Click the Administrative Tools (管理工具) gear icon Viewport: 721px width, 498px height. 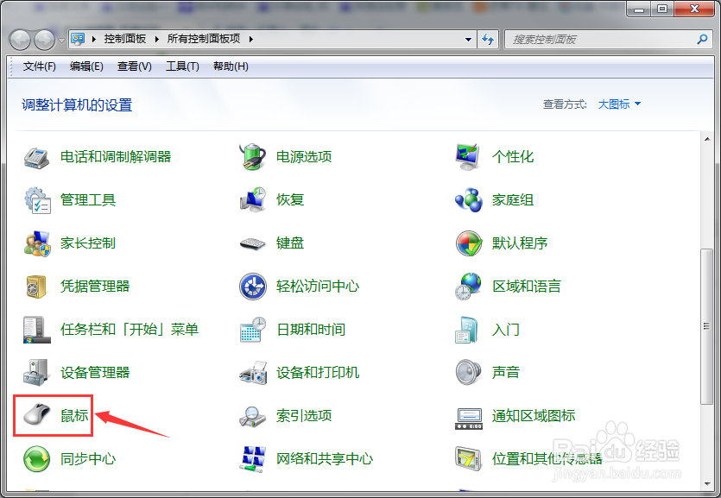(37, 200)
